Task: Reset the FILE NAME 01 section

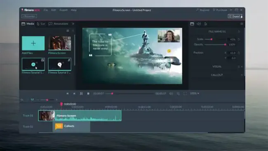Action: coord(239,32)
